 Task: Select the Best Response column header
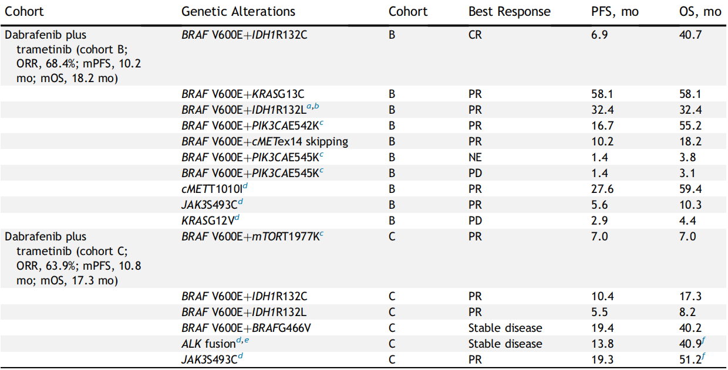coord(509,12)
